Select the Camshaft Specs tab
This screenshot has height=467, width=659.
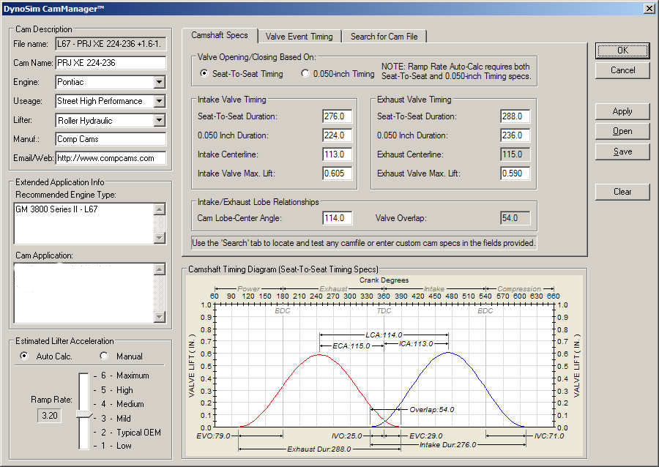220,35
